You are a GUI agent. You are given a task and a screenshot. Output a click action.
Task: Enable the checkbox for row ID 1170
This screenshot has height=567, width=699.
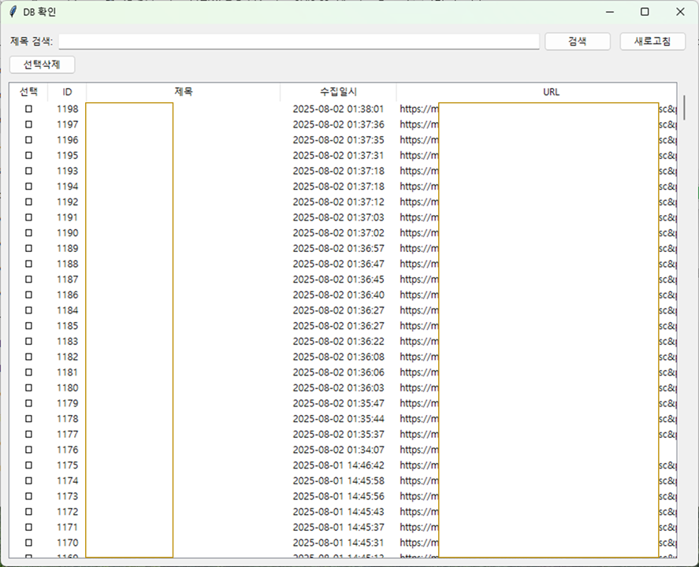click(28, 543)
